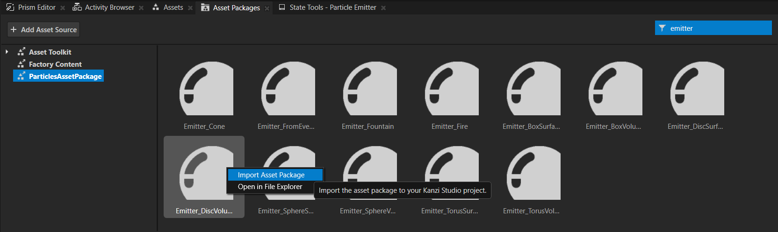
Task: Click the funnel filter icon
Action: coord(662,28)
